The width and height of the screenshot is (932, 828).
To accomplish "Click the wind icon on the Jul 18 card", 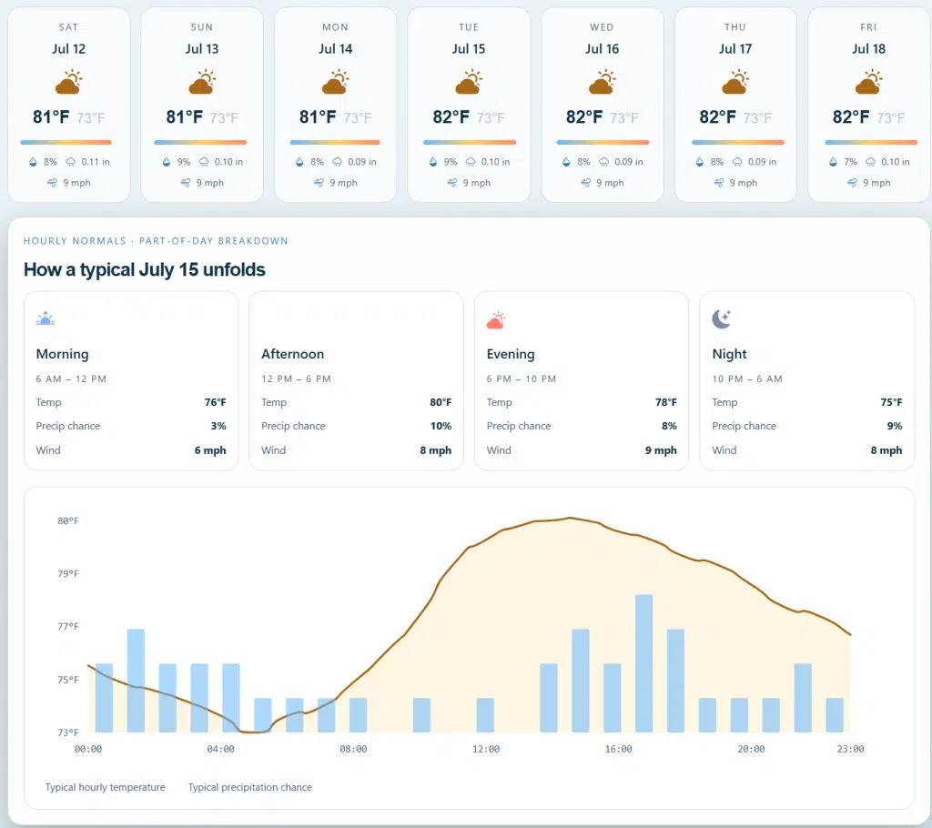I will point(852,183).
